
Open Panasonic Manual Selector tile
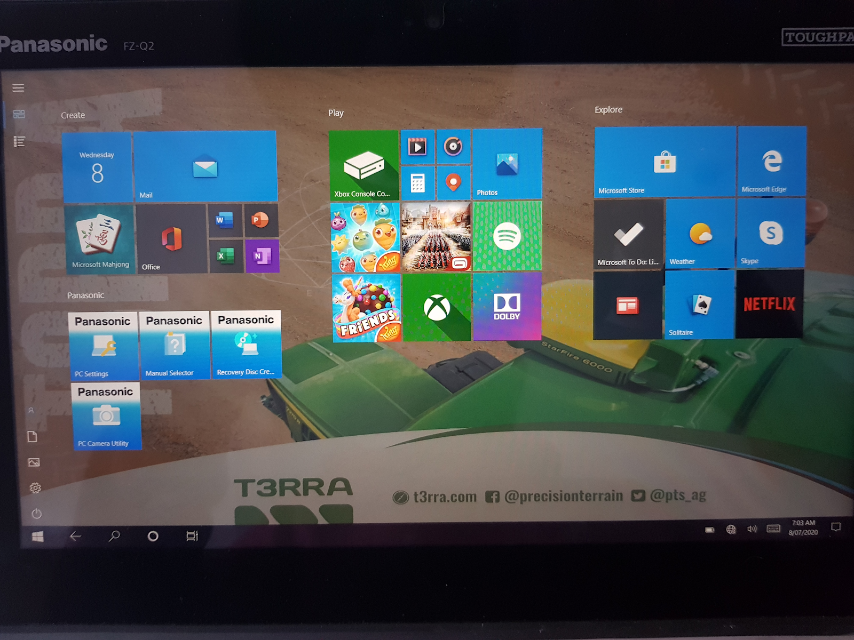tap(175, 345)
